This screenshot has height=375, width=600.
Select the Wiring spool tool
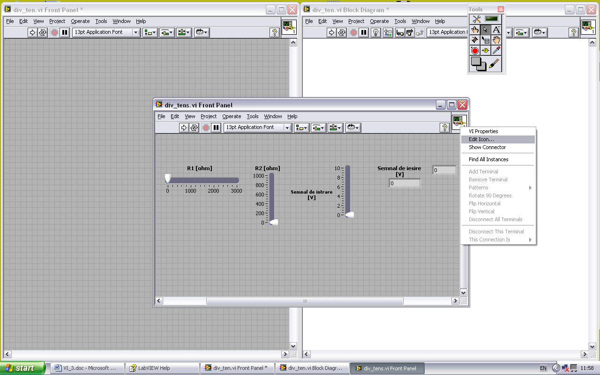[475, 40]
